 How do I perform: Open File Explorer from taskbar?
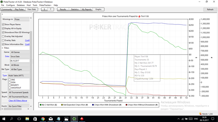pyautogui.click(x=27, y=119)
